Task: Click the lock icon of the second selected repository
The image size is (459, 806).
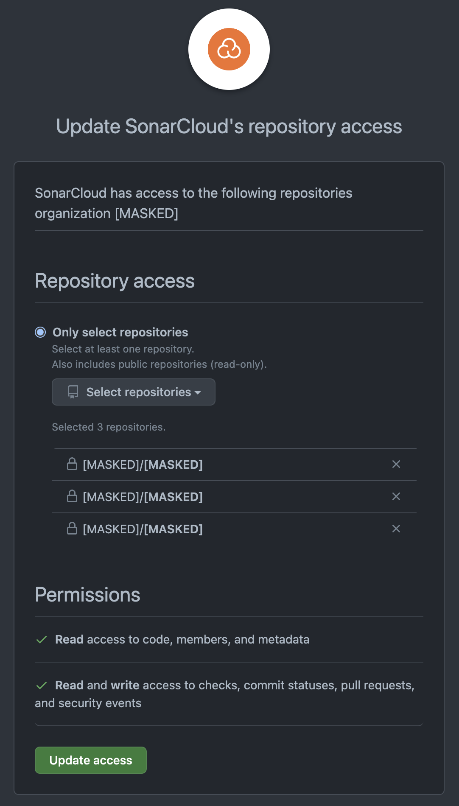Action: click(72, 496)
